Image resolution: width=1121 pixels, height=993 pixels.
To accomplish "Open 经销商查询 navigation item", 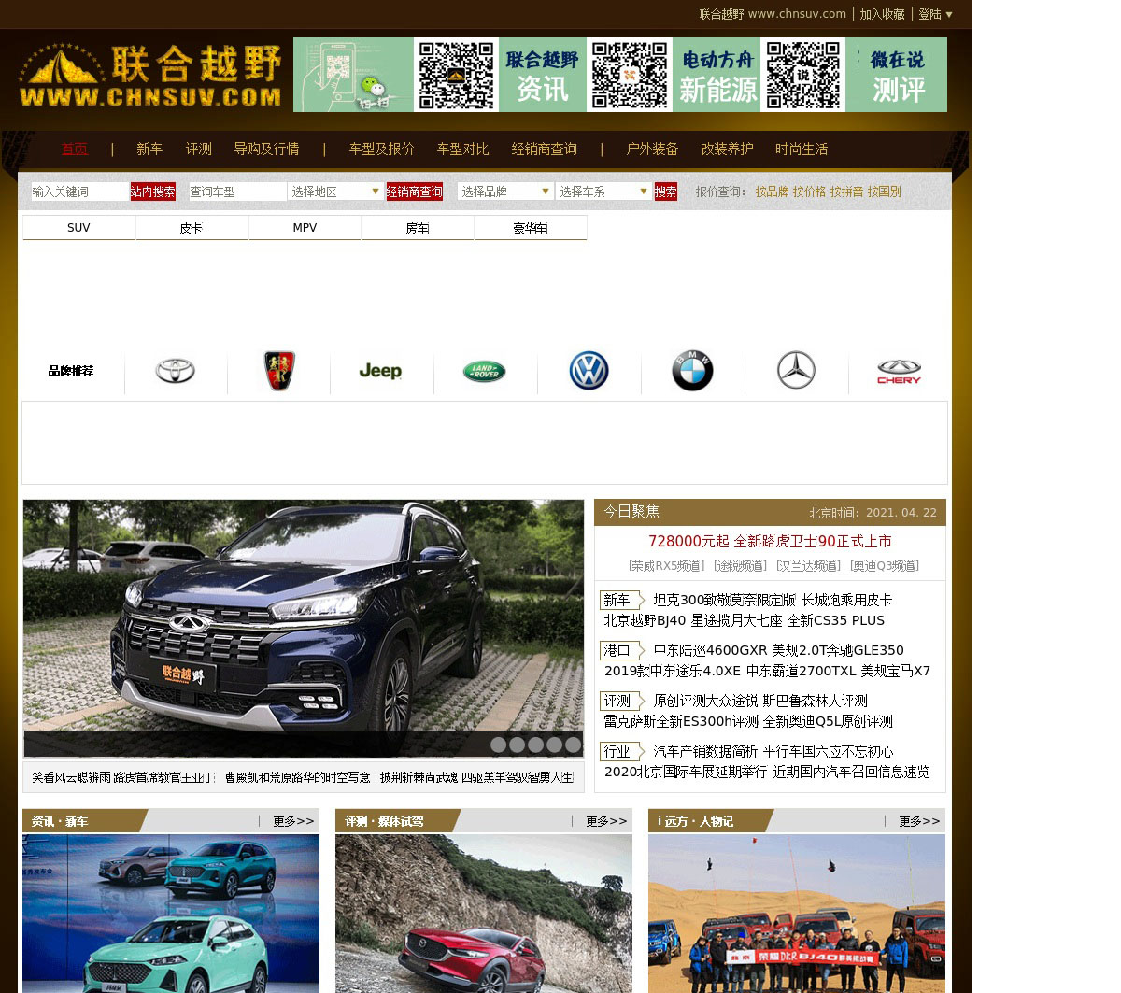I will pyautogui.click(x=544, y=149).
